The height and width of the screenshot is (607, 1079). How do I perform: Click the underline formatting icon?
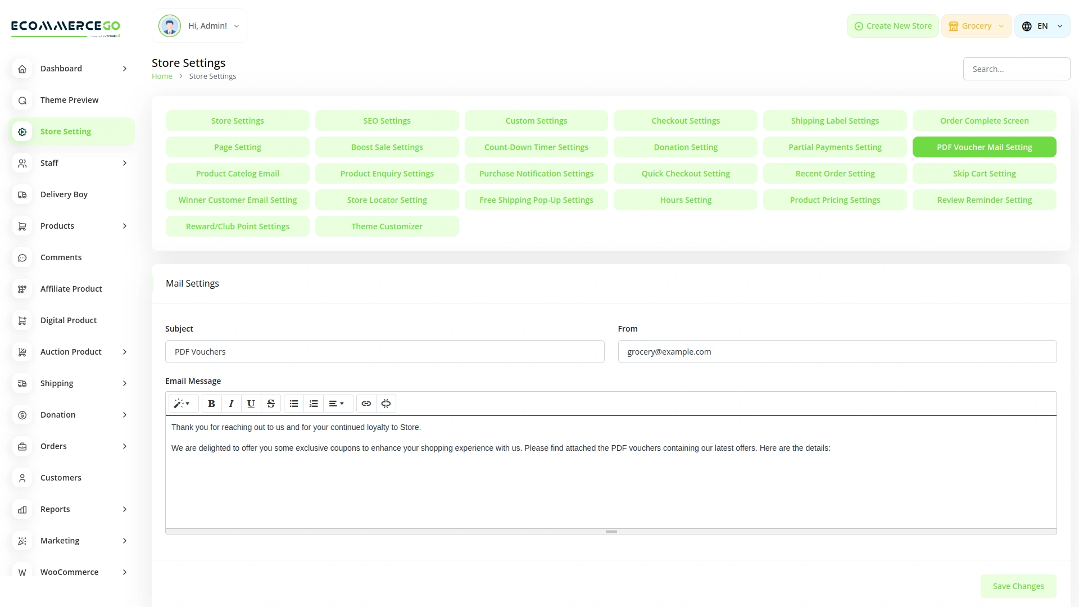click(251, 404)
